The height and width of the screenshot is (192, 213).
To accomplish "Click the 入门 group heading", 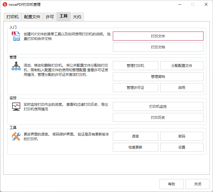I will point(13,27).
